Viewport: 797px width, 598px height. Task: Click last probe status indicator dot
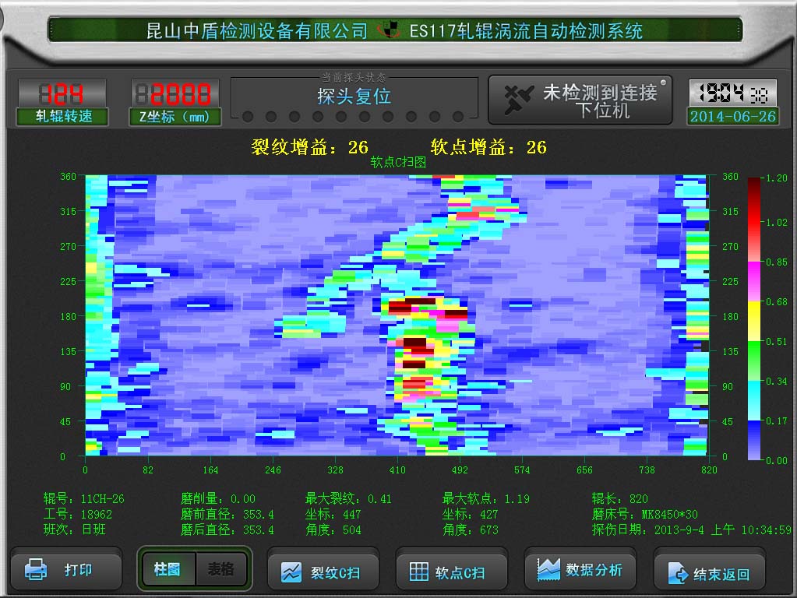point(458,117)
